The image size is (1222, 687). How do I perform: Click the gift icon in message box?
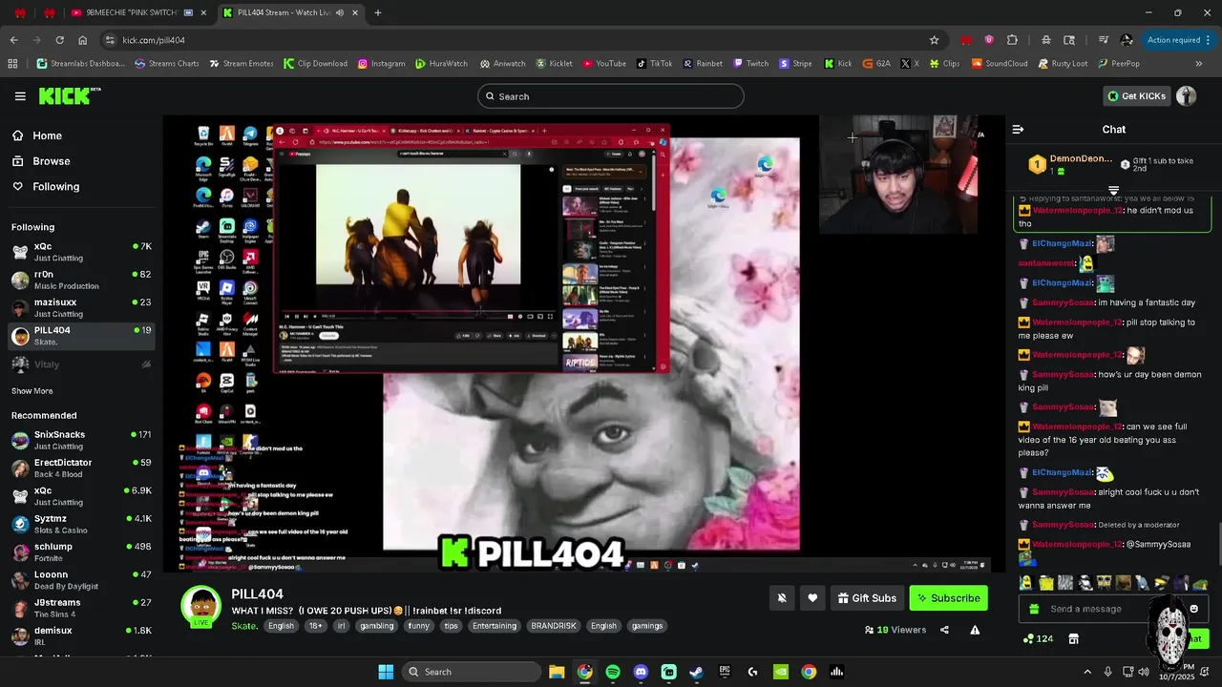pyautogui.click(x=1032, y=609)
